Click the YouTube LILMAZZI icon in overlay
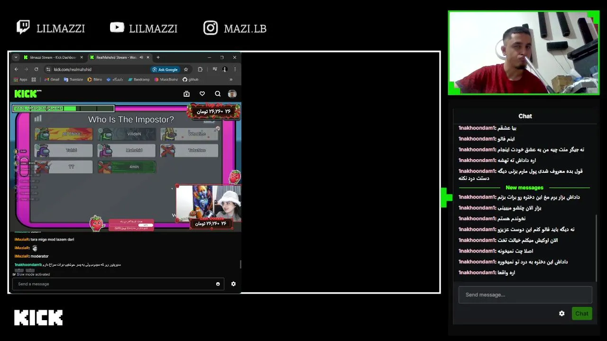This screenshot has width=607, height=341. [117, 27]
